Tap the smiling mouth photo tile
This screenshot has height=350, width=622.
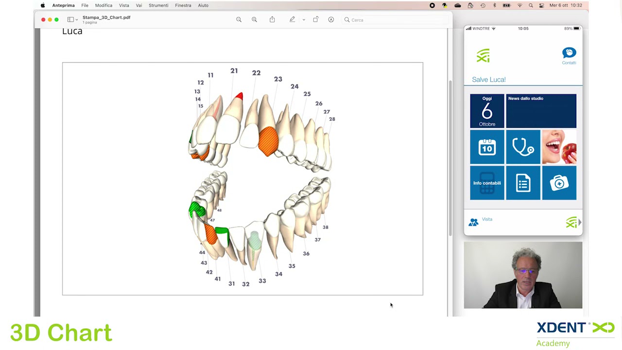[x=559, y=147]
